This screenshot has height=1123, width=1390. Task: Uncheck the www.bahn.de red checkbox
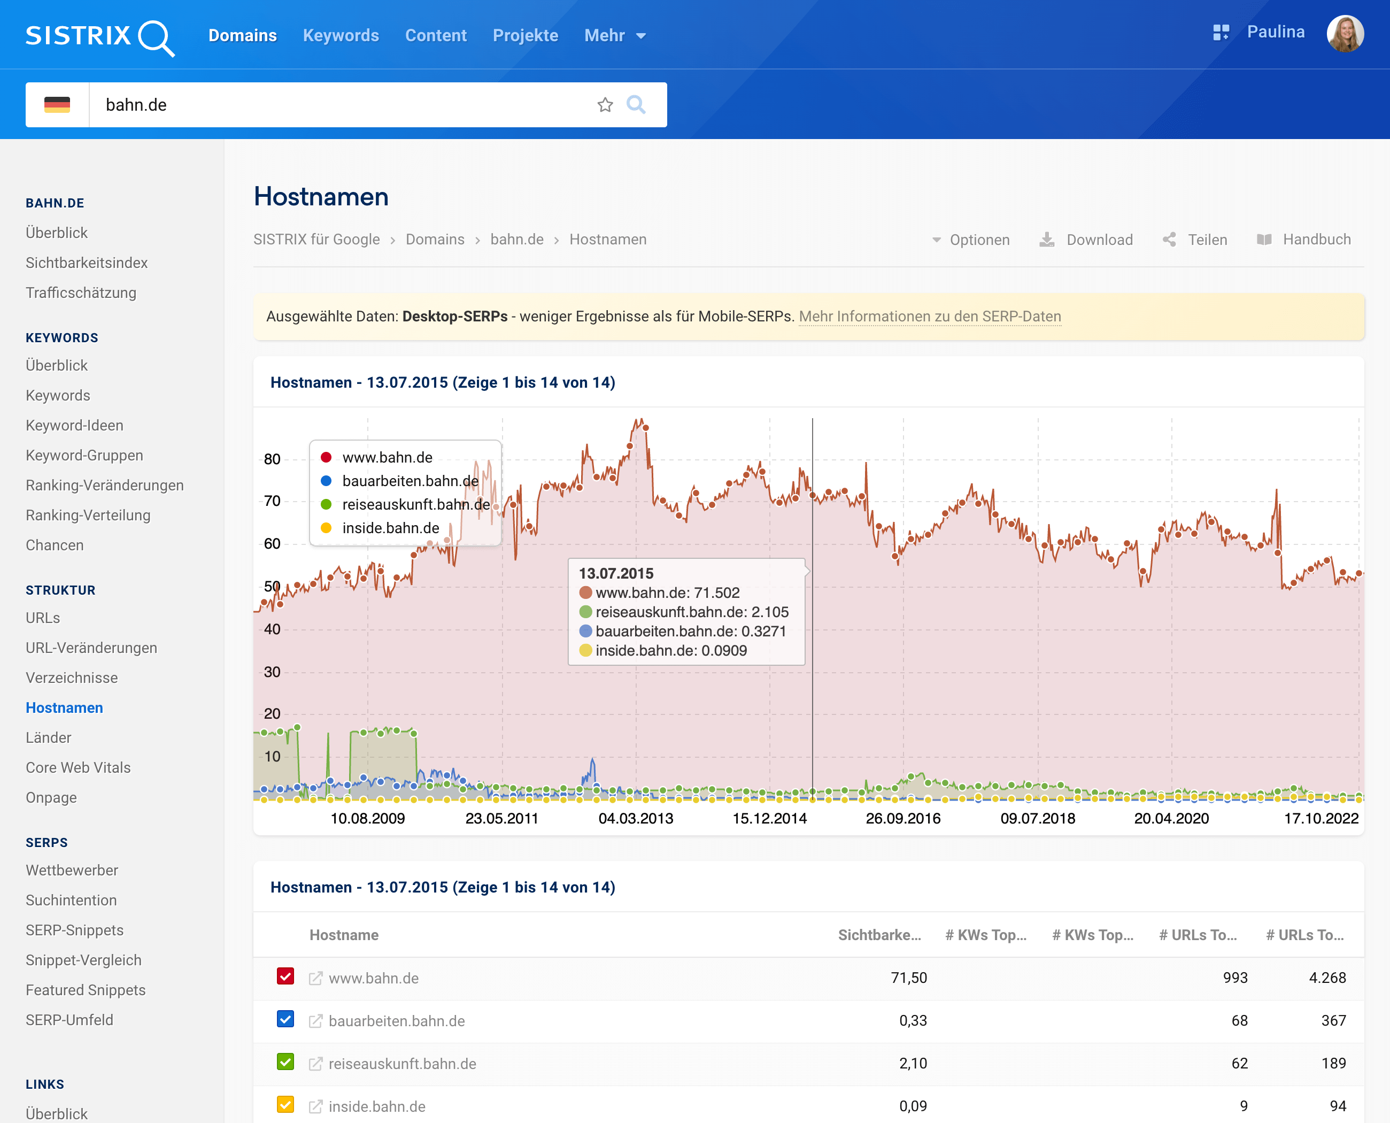[x=285, y=976]
